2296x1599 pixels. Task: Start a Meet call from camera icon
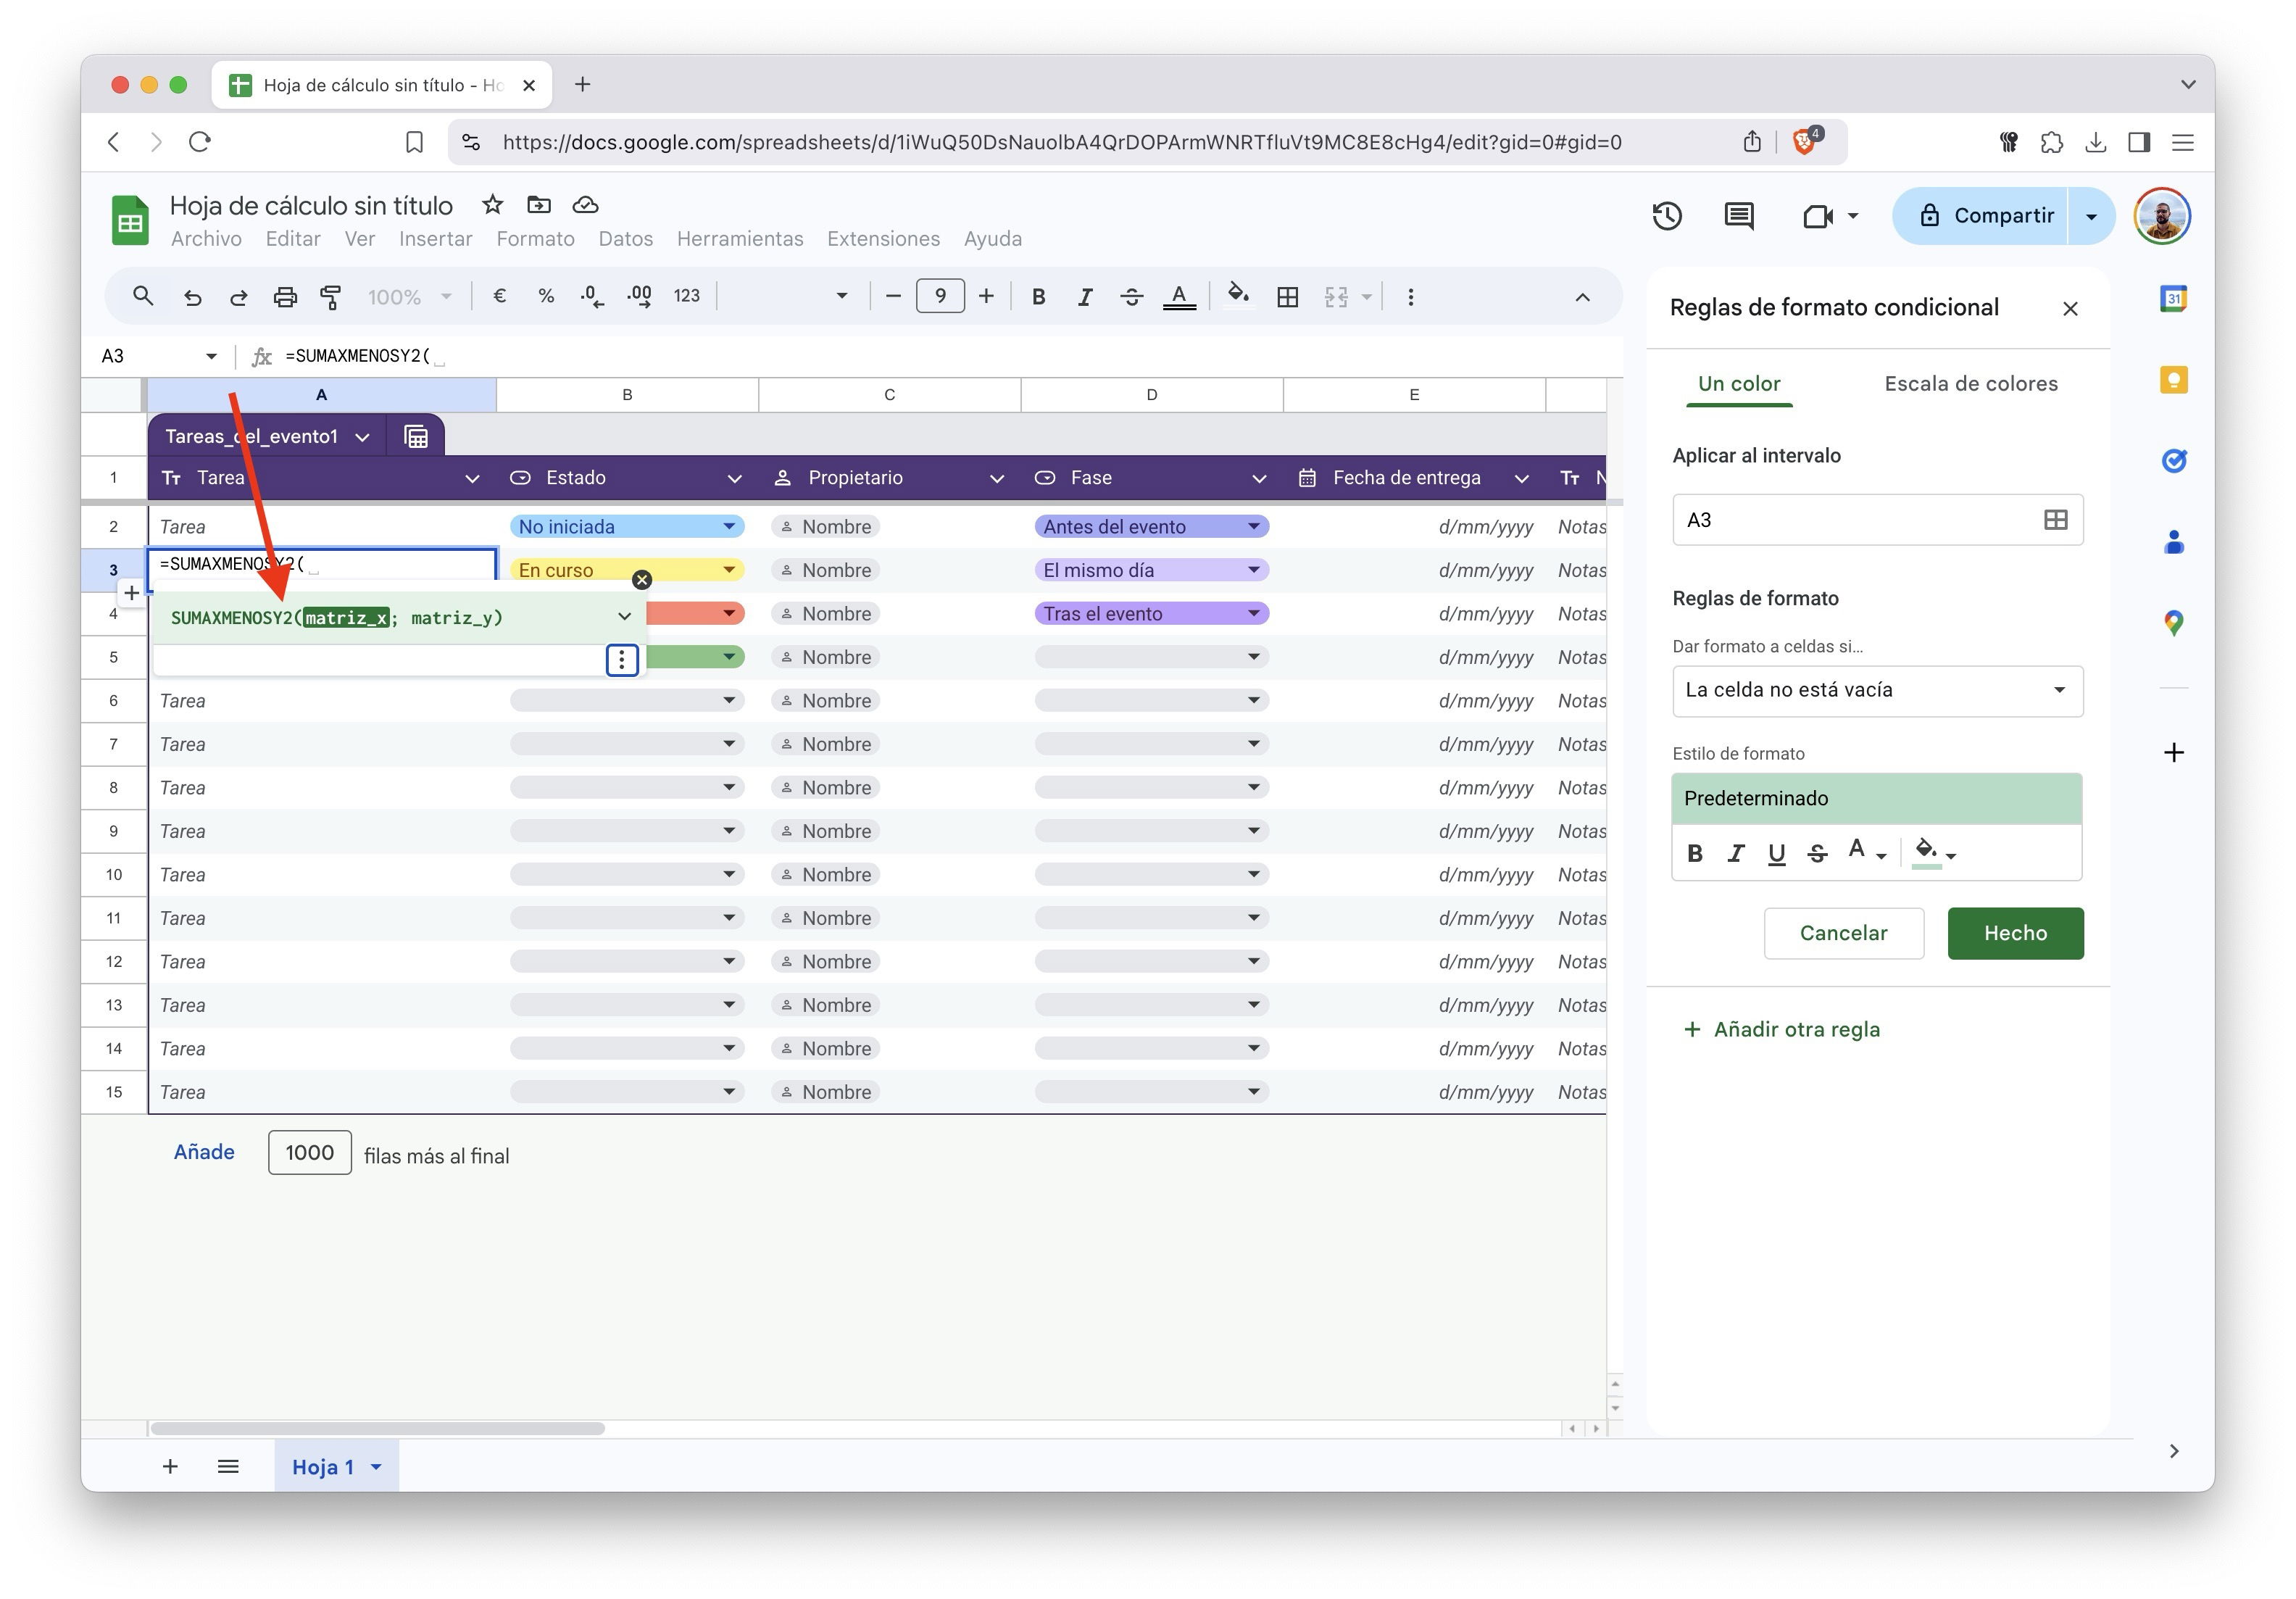click(x=1817, y=215)
